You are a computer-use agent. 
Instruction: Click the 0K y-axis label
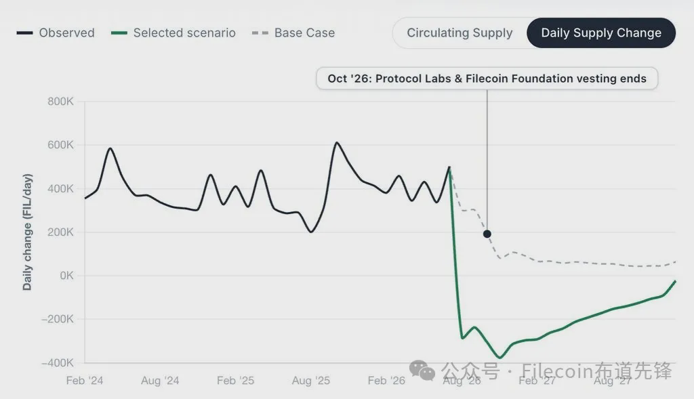(66, 276)
